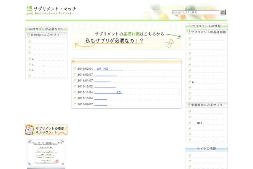Click the pin icon beside 2014/01/07
The height and width of the screenshot is (169, 253).
[74, 80]
